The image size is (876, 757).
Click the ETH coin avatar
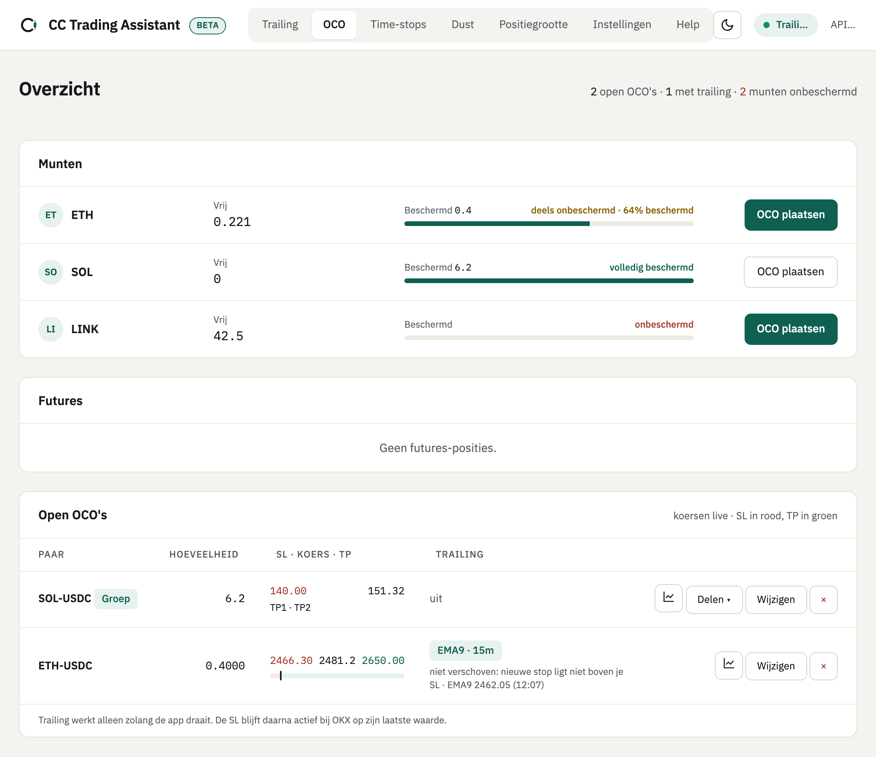click(x=51, y=215)
